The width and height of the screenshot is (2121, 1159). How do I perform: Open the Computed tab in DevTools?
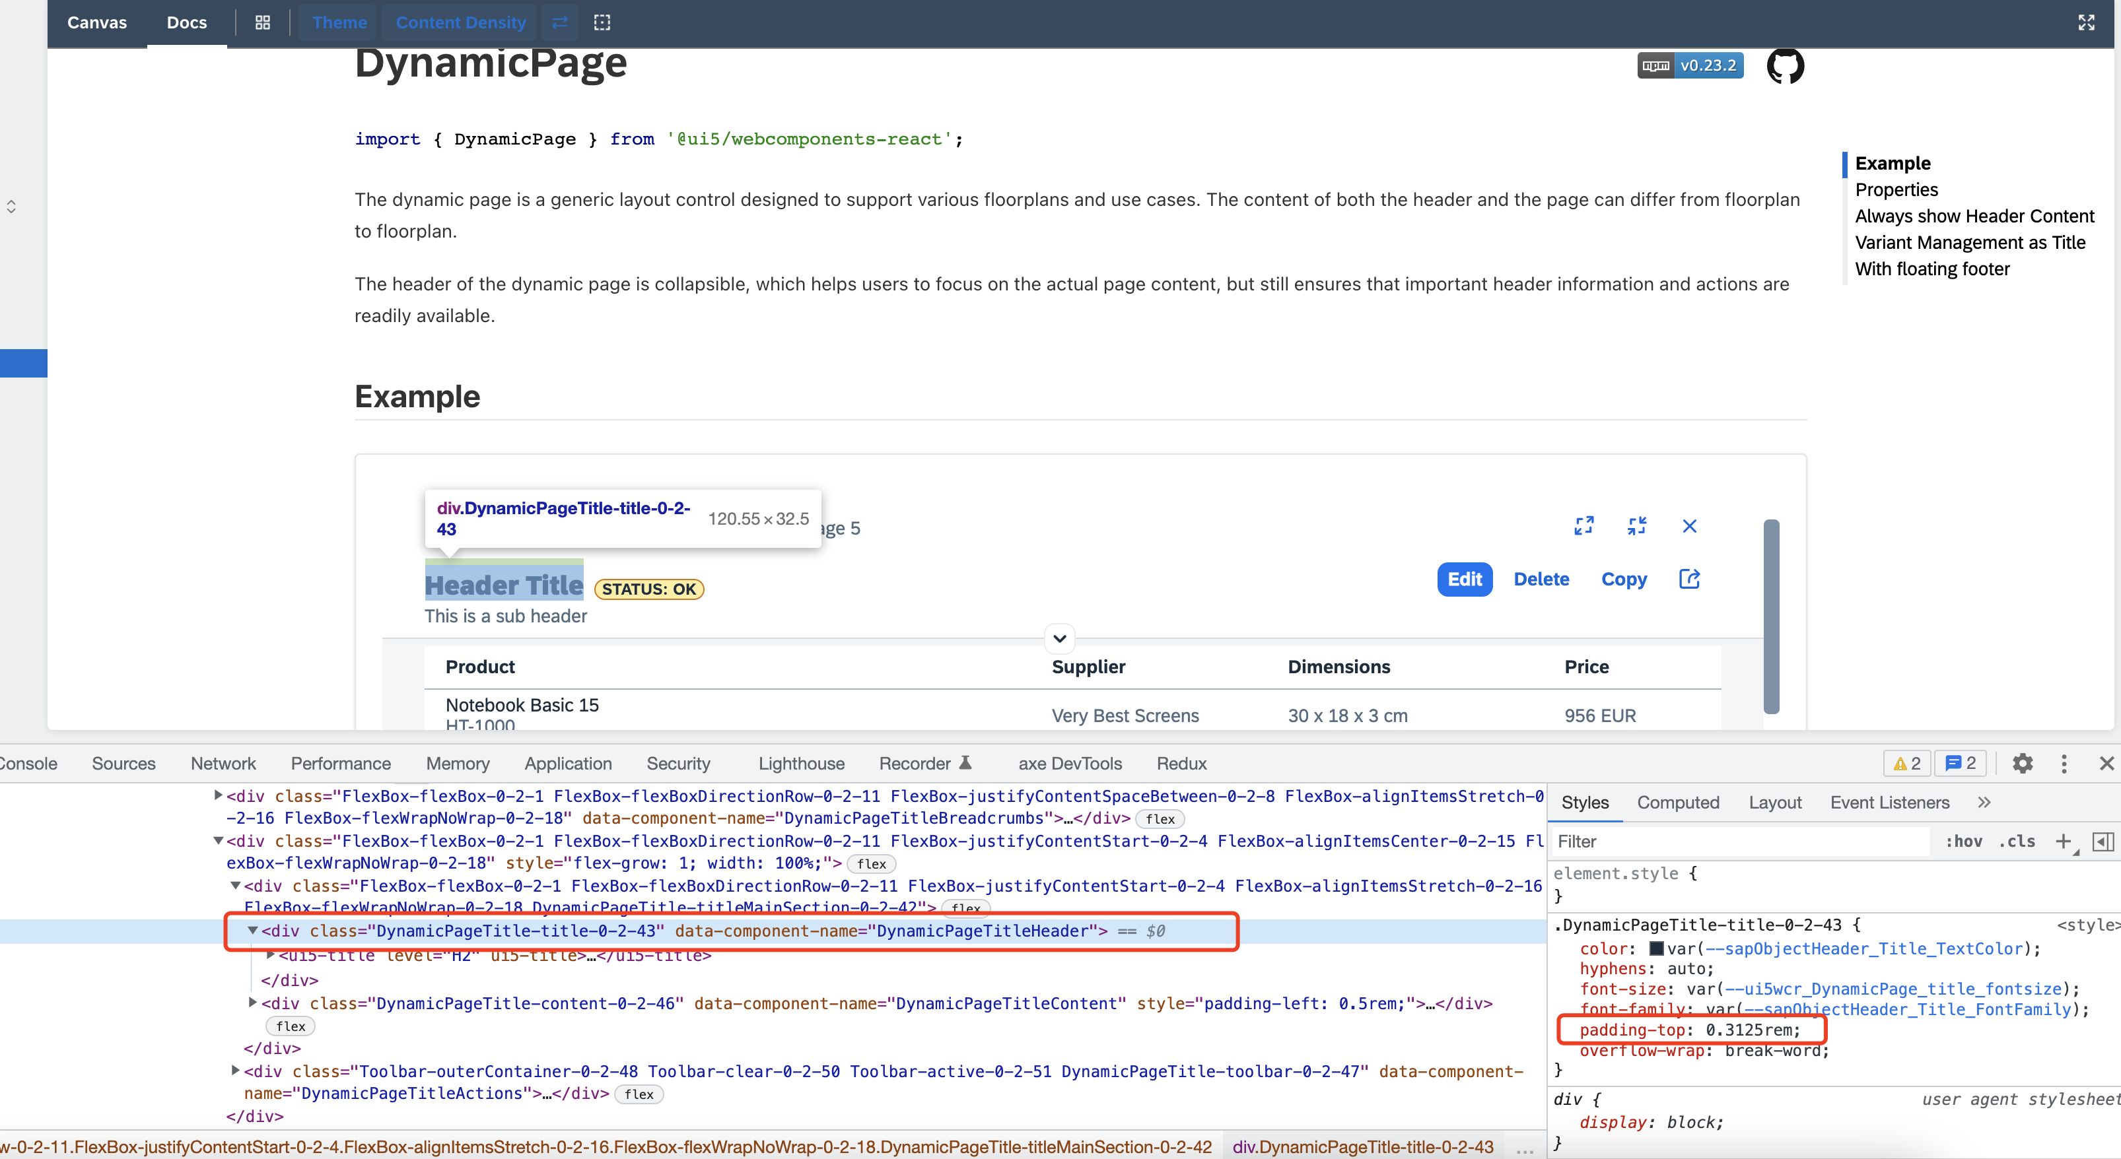tap(1679, 802)
